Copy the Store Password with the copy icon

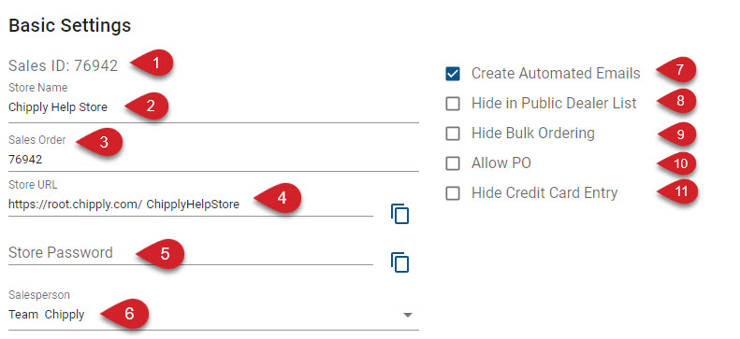click(x=399, y=262)
